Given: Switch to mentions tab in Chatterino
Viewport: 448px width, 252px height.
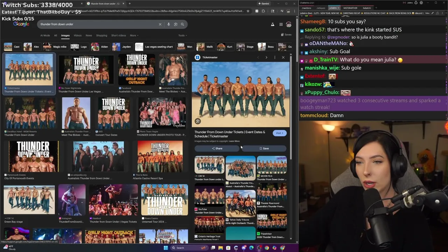Looking at the screenshot, I should (306, 8).
